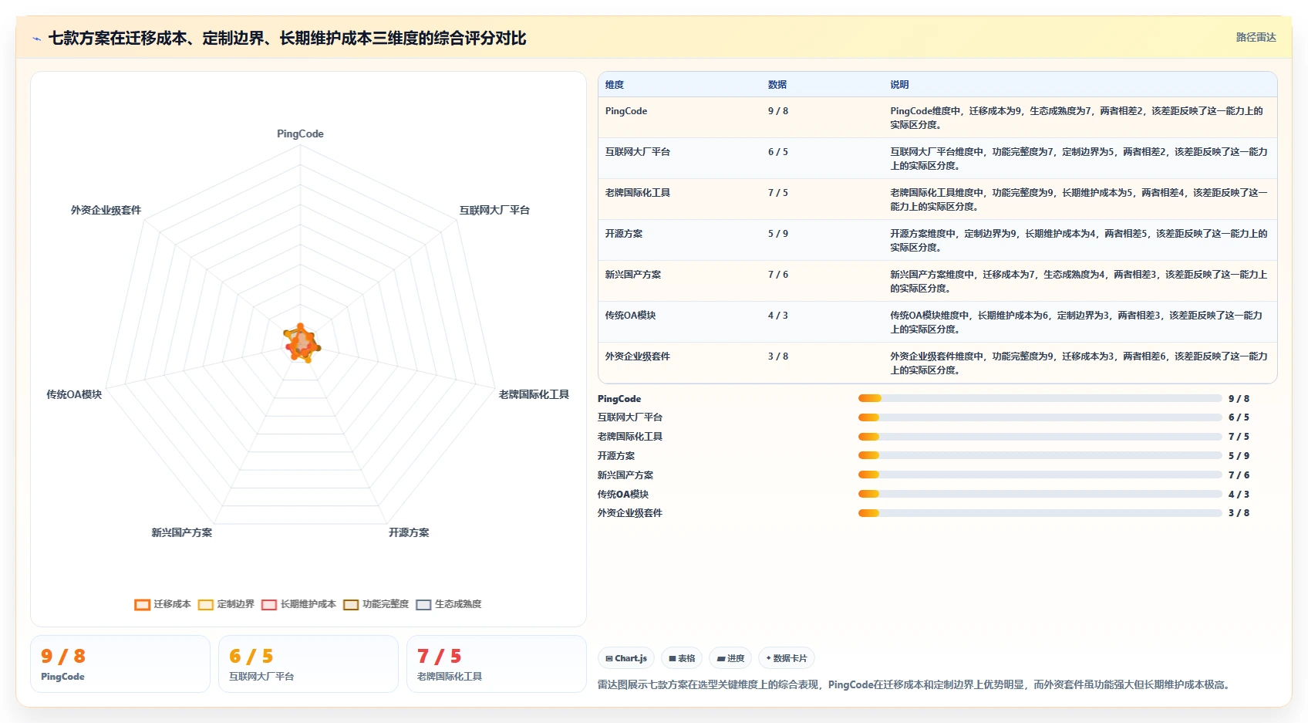The height and width of the screenshot is (723, 1308).
Task: Click the 开源方案 progress bar
Action: point(1040,455)
